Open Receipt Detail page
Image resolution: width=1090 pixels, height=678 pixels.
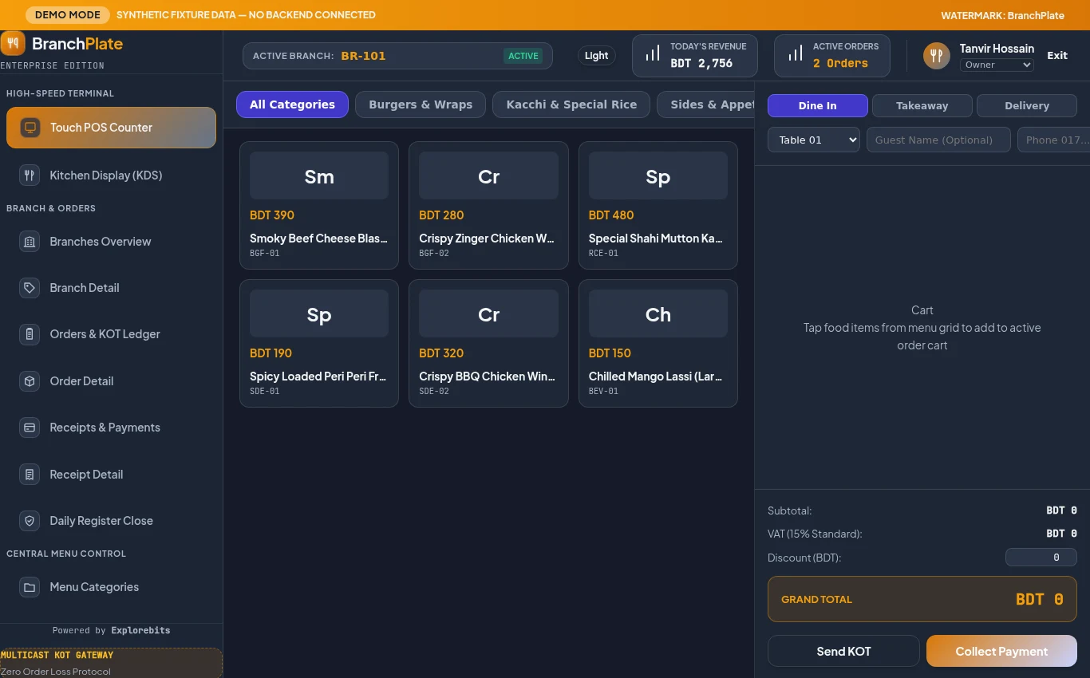point(111,475)
